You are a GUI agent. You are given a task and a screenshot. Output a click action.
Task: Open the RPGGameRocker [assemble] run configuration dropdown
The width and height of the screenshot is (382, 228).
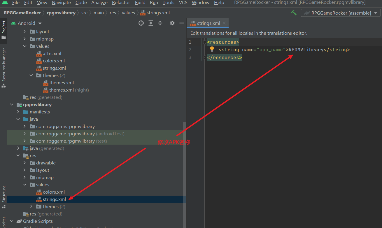click(341, 13)
